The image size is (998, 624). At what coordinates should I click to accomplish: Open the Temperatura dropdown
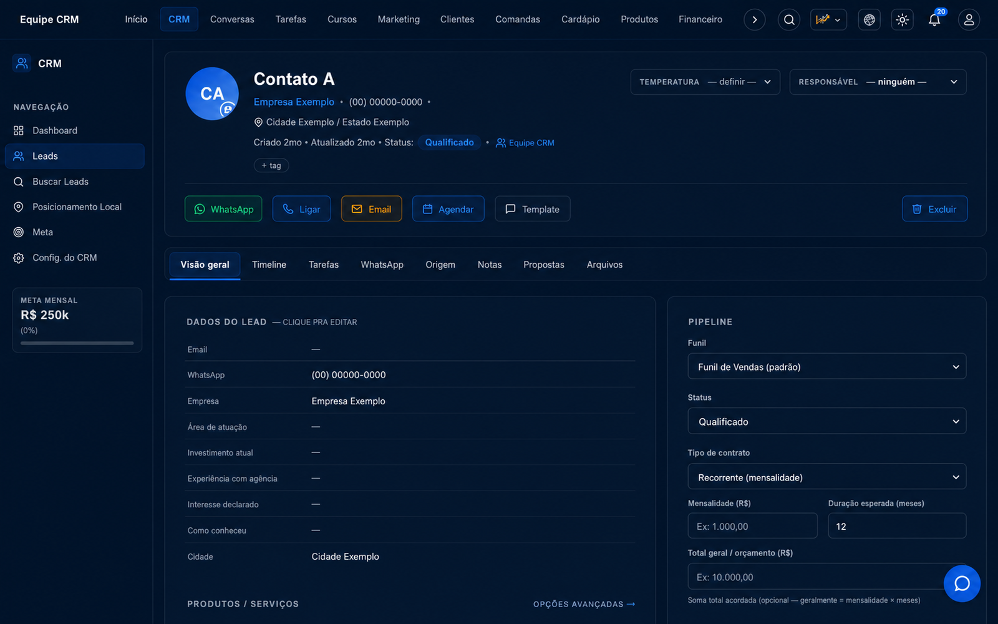point(705,82)
